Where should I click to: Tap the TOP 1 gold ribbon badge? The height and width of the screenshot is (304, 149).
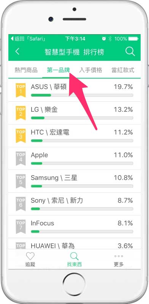pos(21,90)
